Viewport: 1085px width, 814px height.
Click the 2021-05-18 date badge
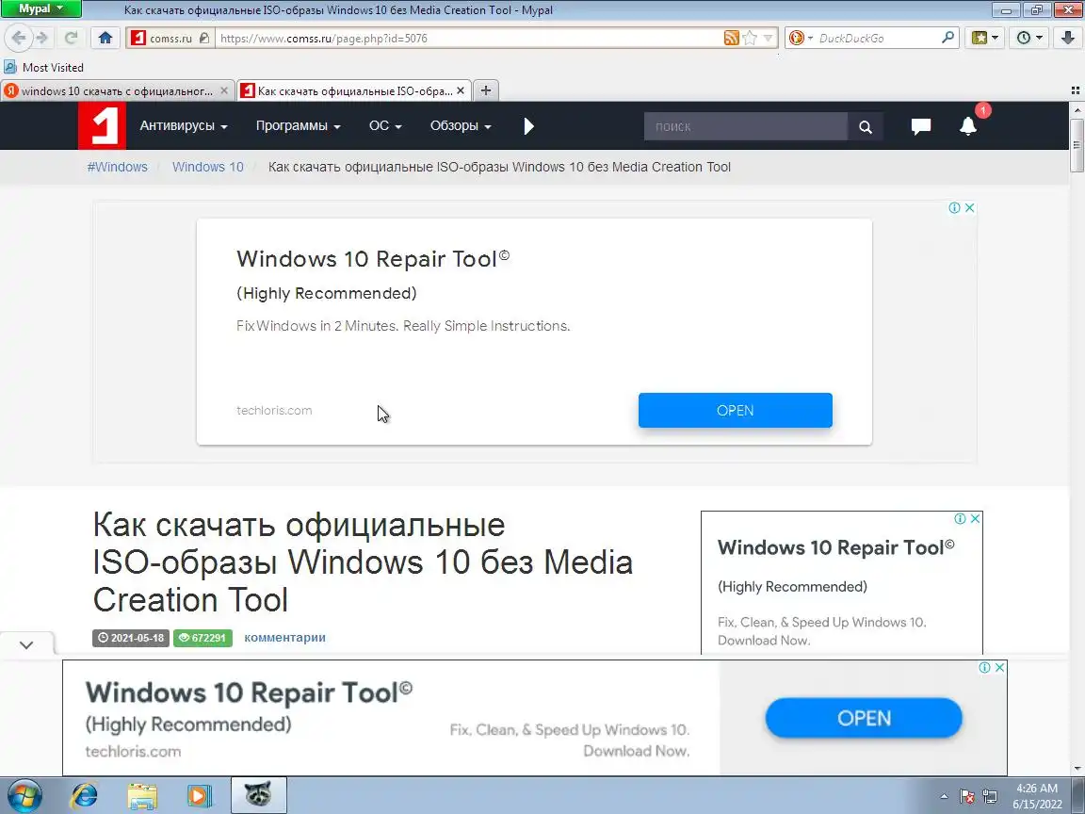(x=131, y=638)
